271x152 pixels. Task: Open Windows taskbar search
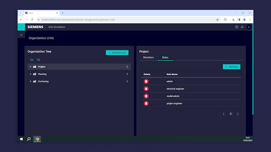pyautogui.click(x=29, y=139)
